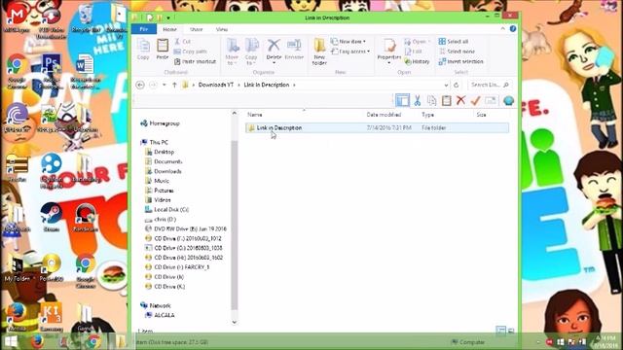Select Homegroup in navigation pane
Screen dimensions: 623x350
(160, 123)
